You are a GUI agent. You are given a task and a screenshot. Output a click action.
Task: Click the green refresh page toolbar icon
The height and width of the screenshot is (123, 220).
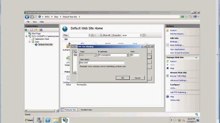click(x=183, y=17)
